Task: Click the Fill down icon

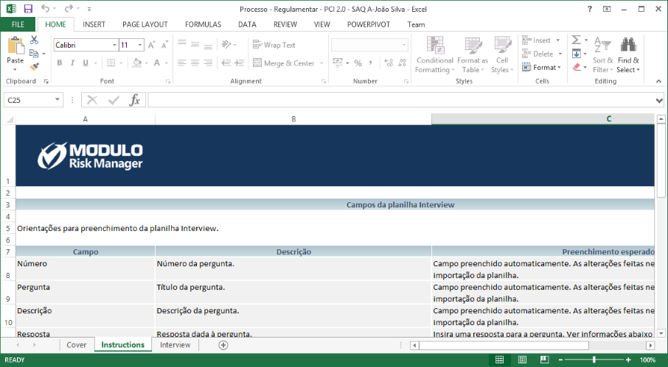Action: pyautogui.click(x=576, y=54)
